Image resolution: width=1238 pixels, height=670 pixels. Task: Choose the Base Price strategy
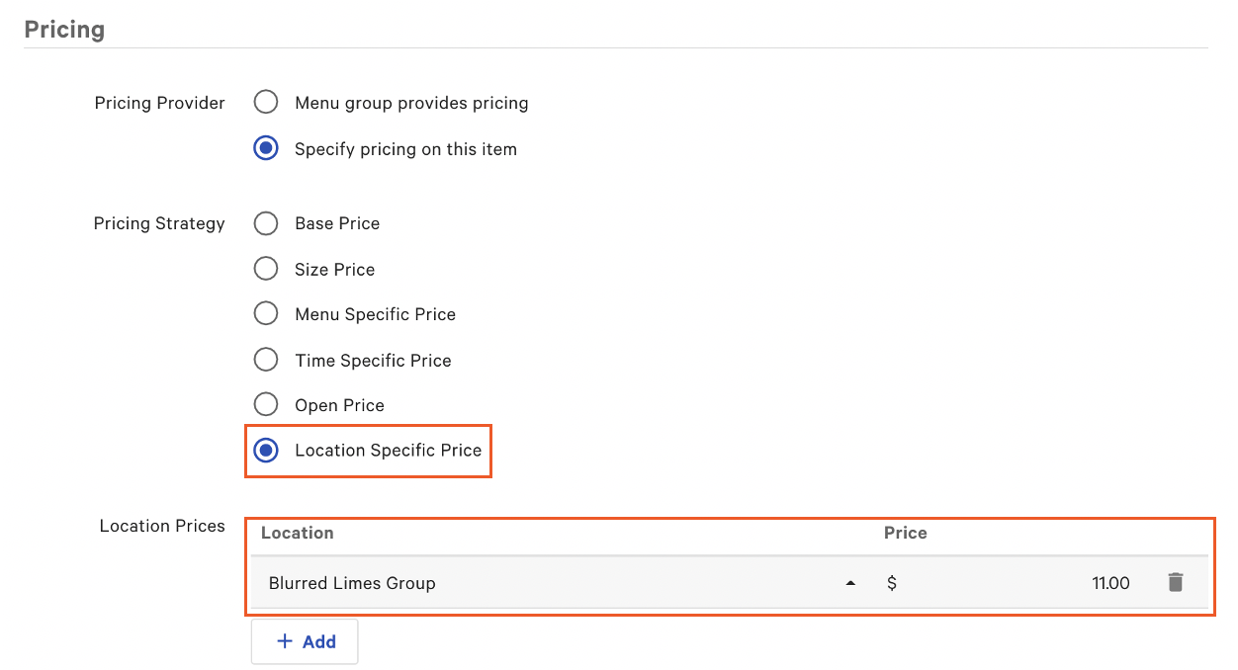(265, 223)
